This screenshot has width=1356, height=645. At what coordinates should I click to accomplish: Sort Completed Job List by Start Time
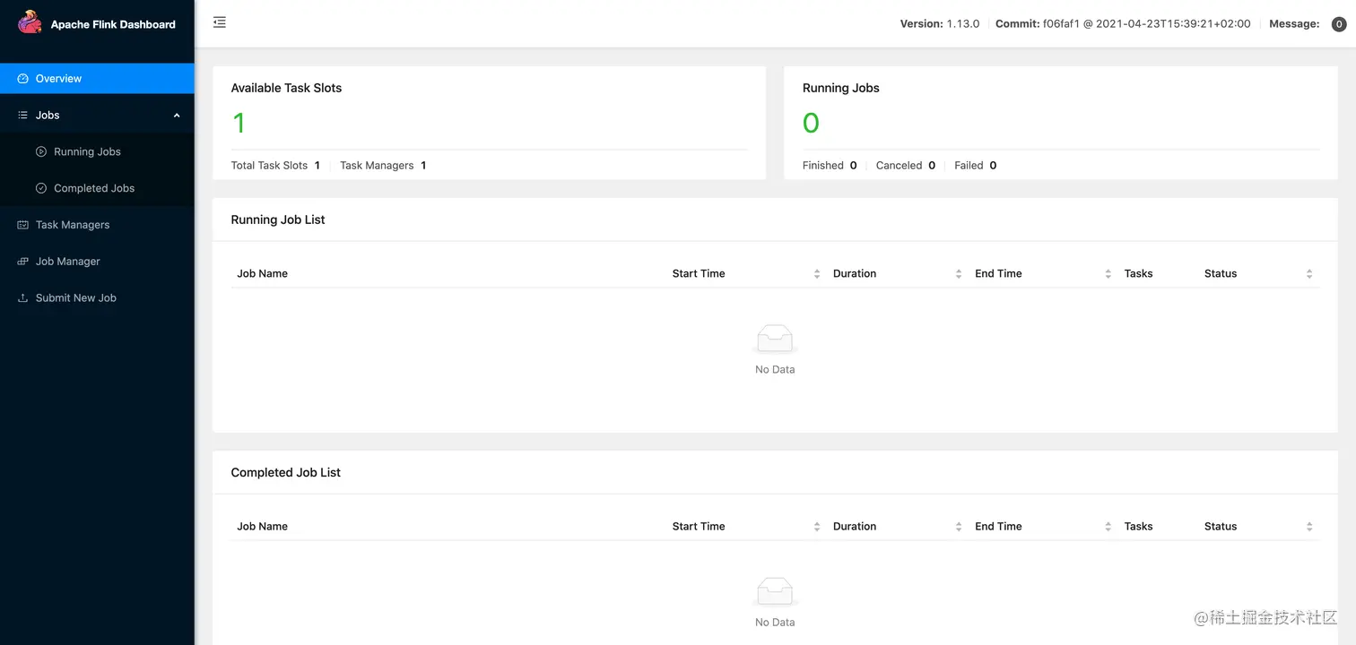coord(817,527)
